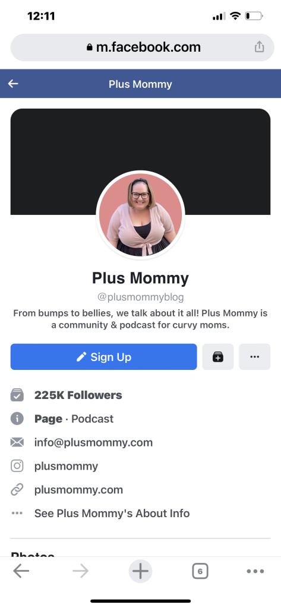Visit the plusmommy.com website link

[x=79, y=490]
